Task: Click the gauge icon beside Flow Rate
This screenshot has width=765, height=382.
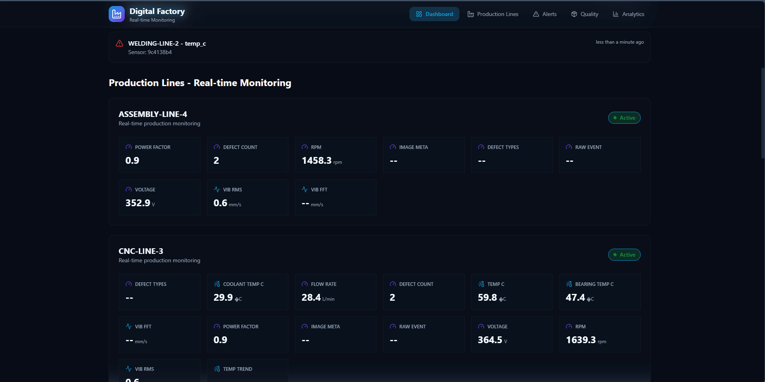Action: (305, 284)
